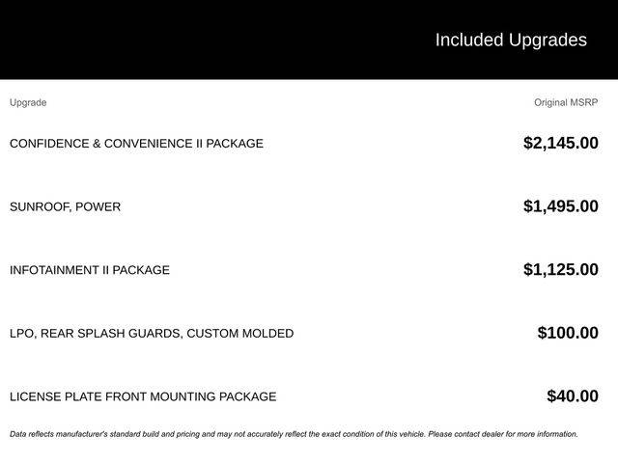Select the Sunroof, Power upgrade

(x=65, y=206)
